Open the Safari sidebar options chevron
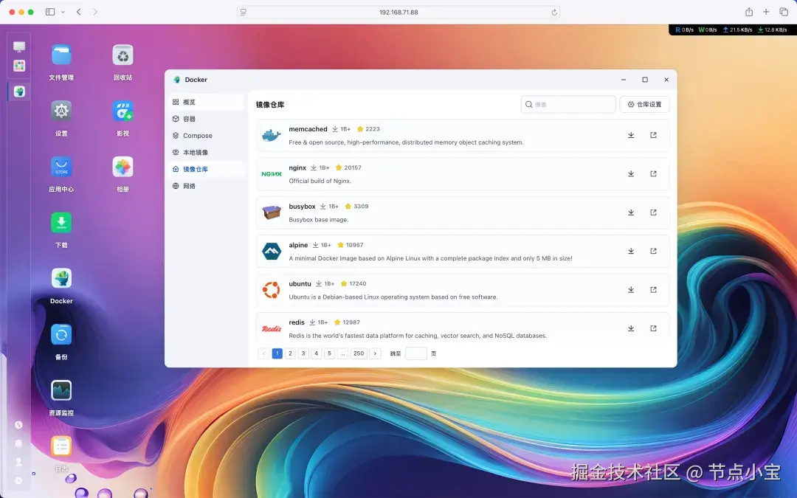Screen dimensions: 797x498 63,12
